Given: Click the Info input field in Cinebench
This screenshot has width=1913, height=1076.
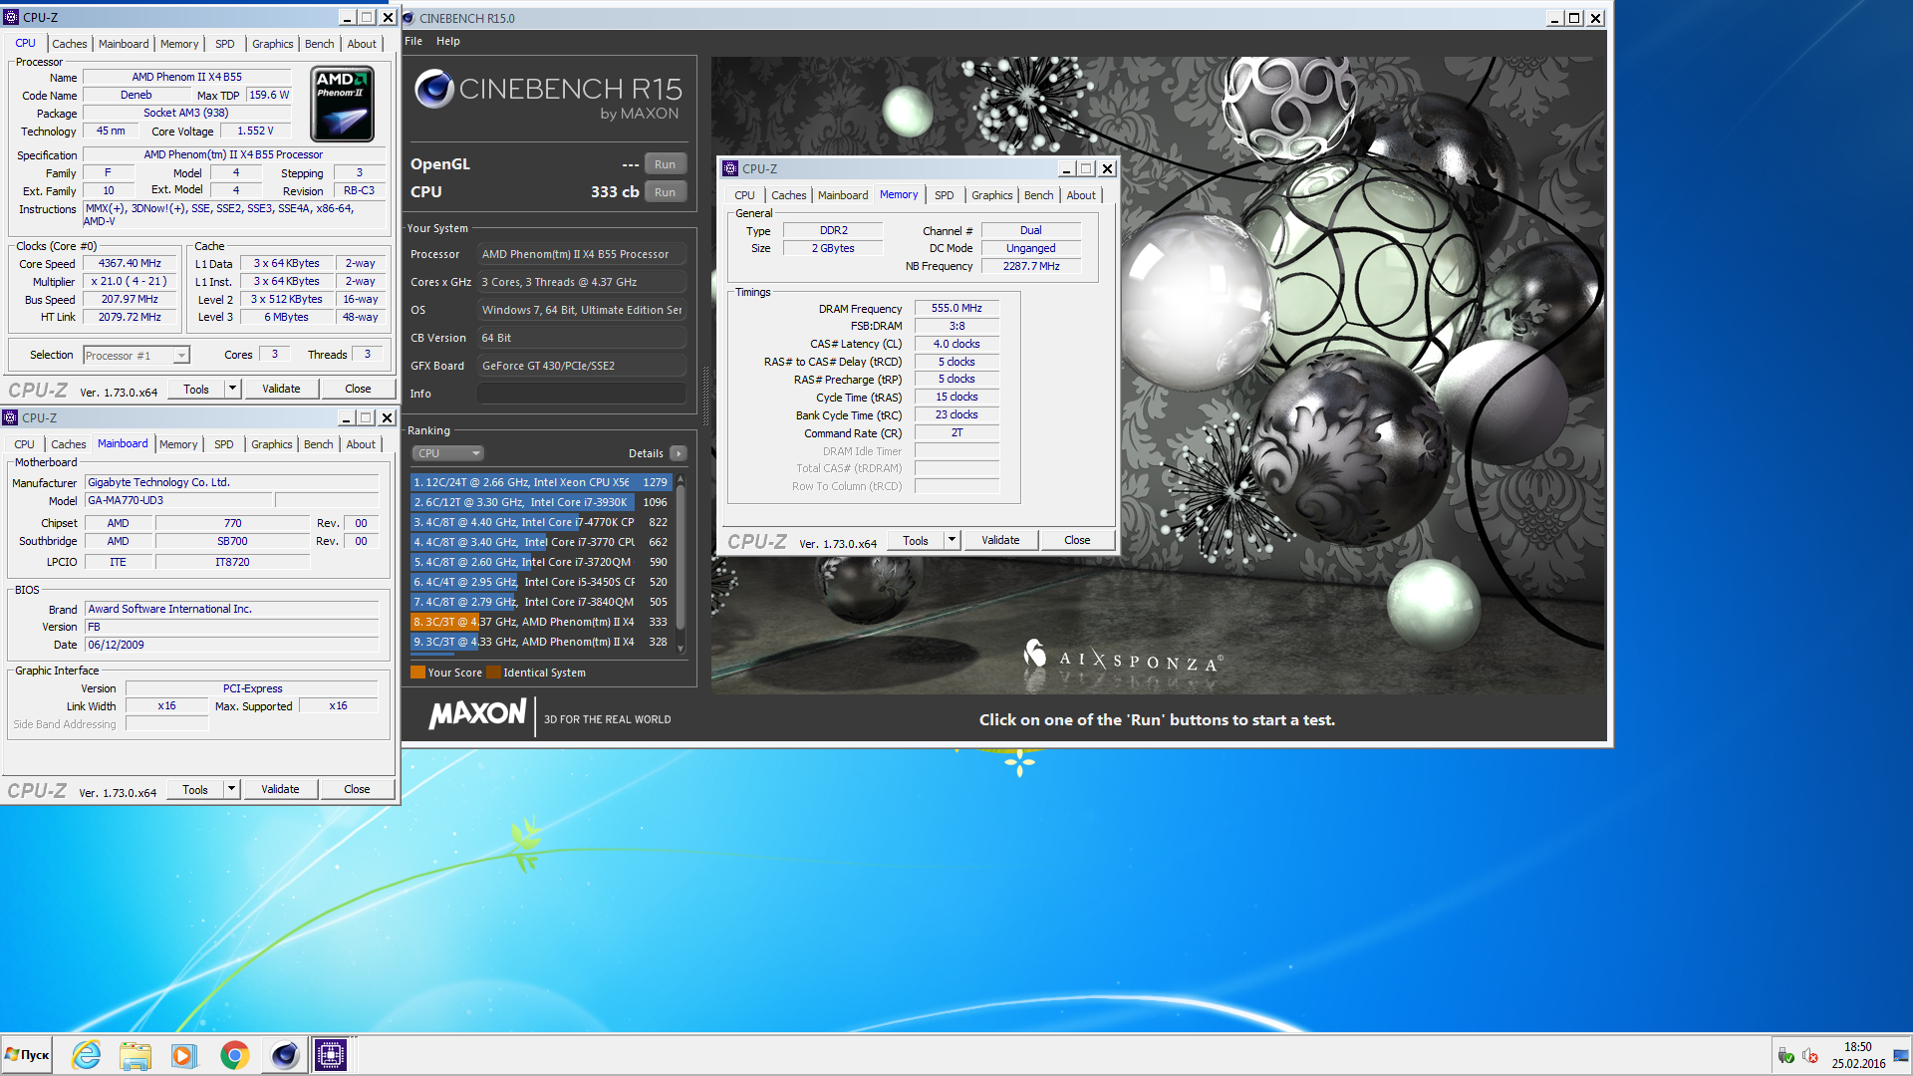Looking at the screenshot, I should [x=581, y=394].
